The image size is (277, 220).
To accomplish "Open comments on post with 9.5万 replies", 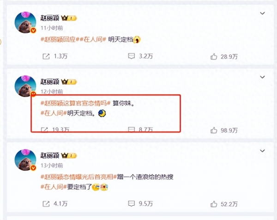I will 132,204.
